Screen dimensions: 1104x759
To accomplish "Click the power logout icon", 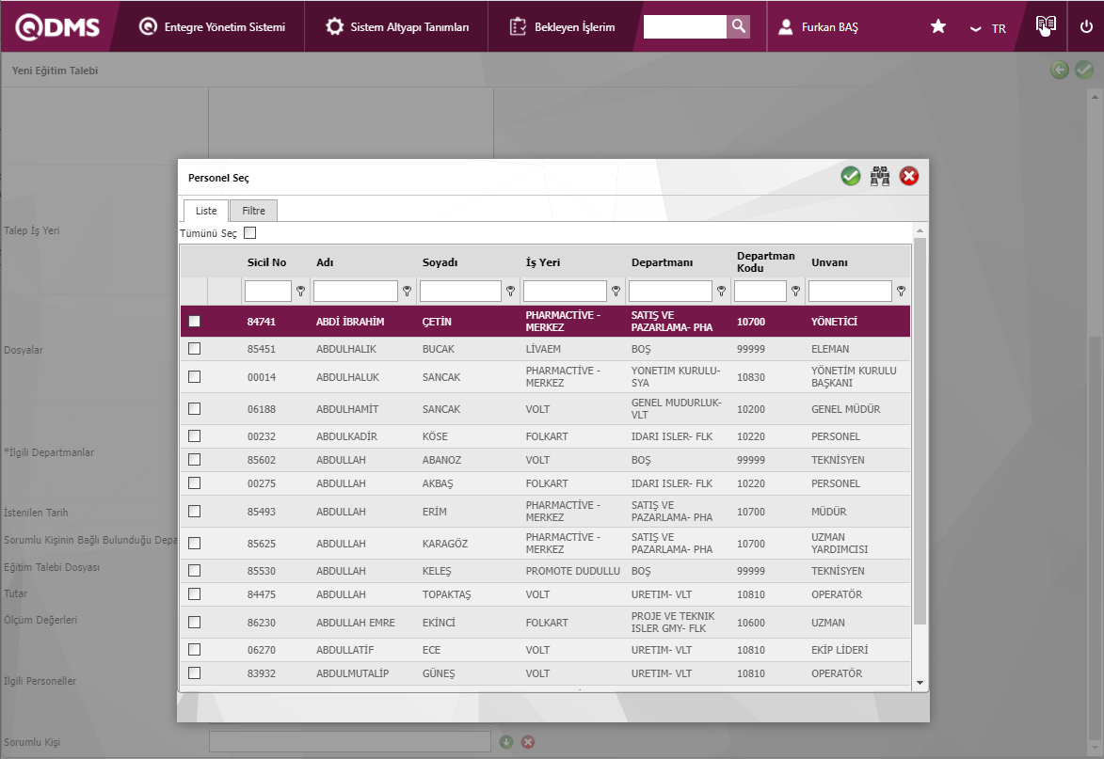I will coord(1086,26).
